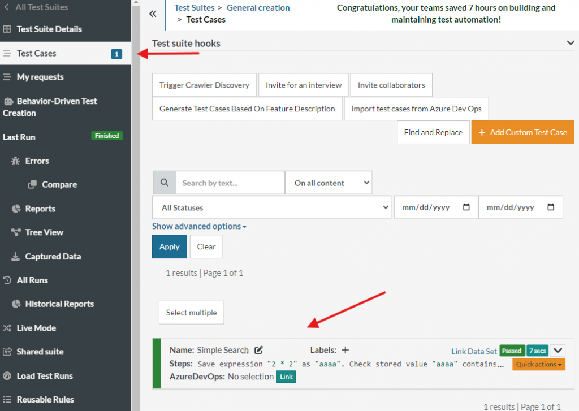Image resolution: width=579 pixels, height=411 pixels.
Task: Open the All Statuses dropdown
Action: [x=272, y=207]
